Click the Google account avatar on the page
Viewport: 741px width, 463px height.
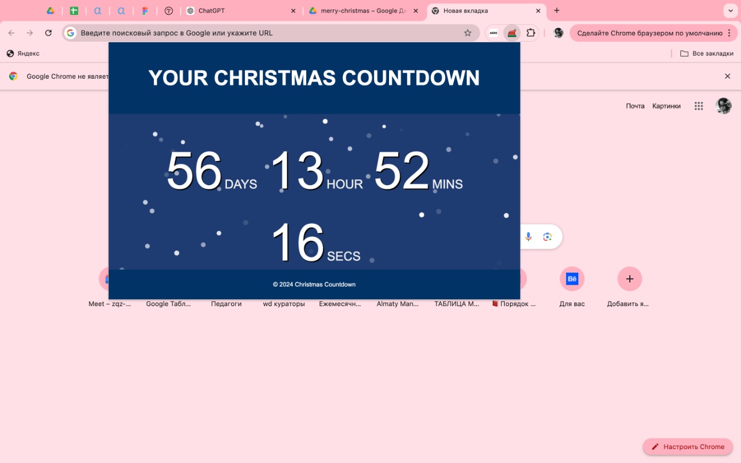[724, 106]
